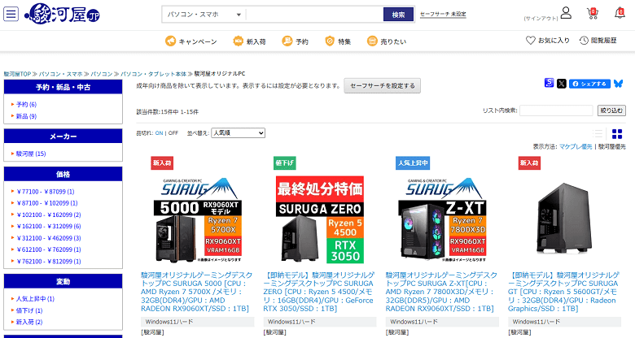Open the 新入荷 menu item

point(256,41)
